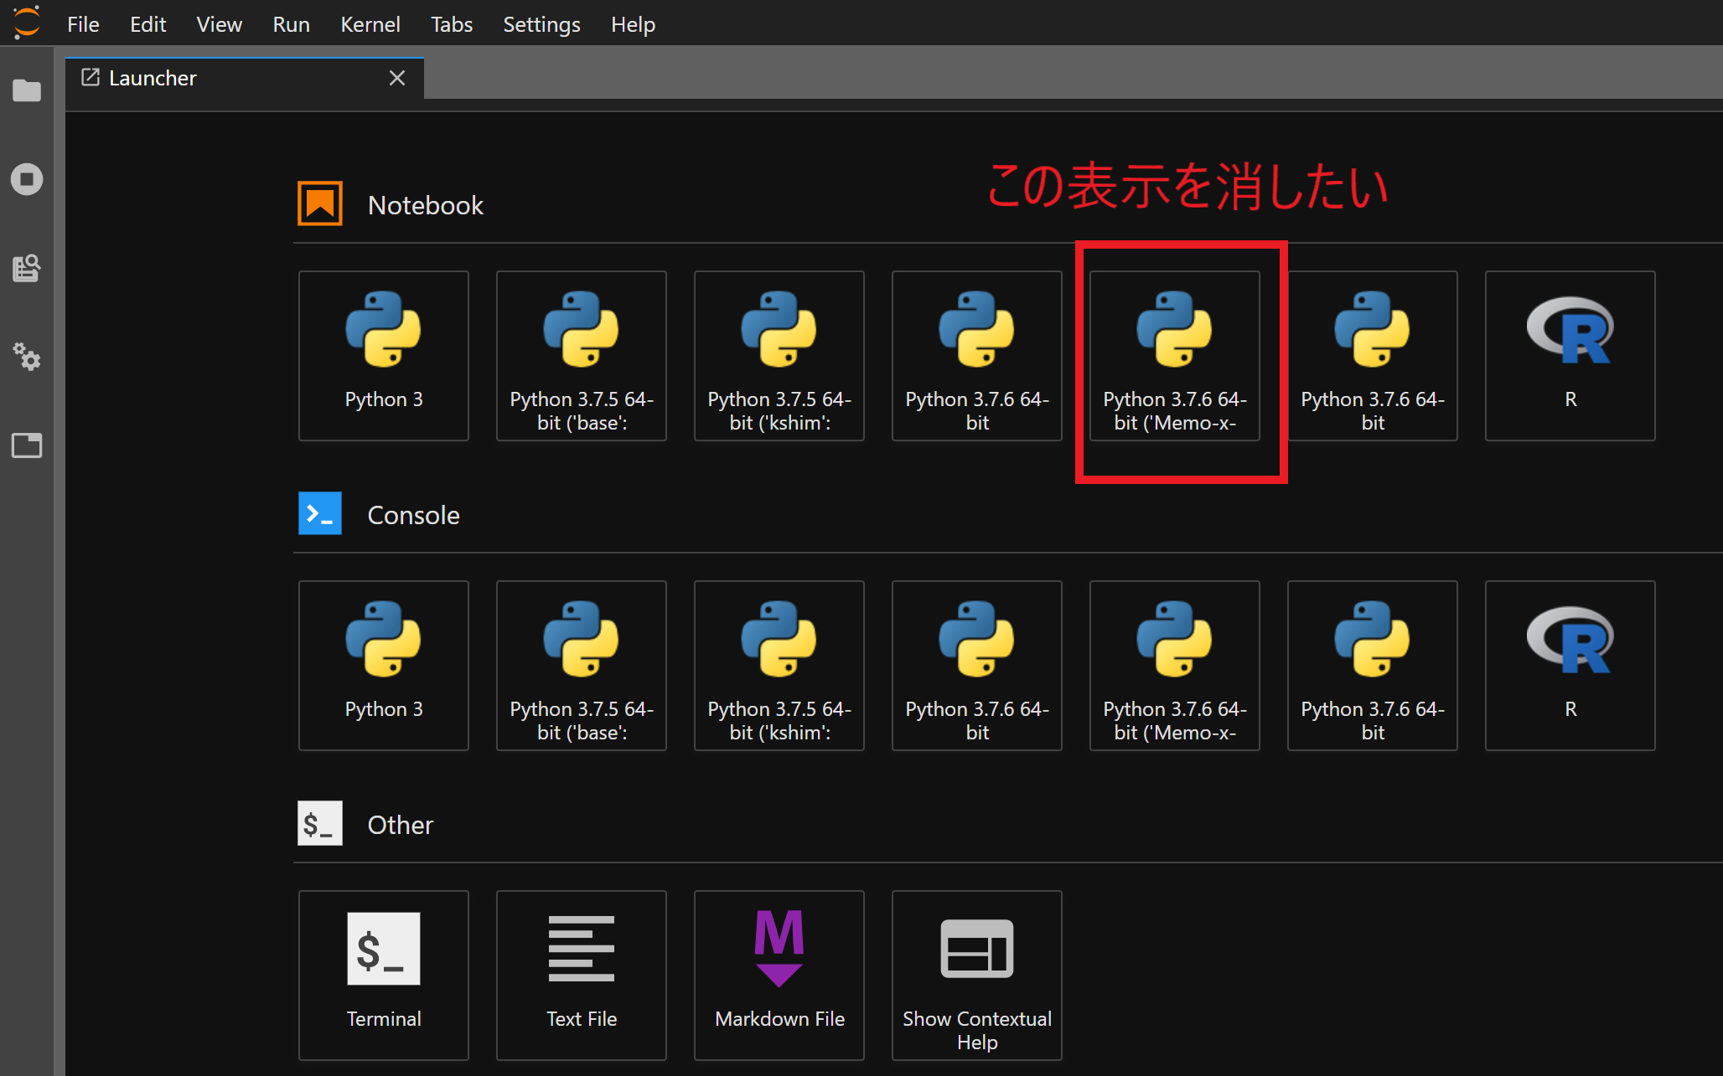Launch the Python 3.7.5 64-bit ('base') notebook
This screenshot has width=1723, height=1076.
(582, 356)
